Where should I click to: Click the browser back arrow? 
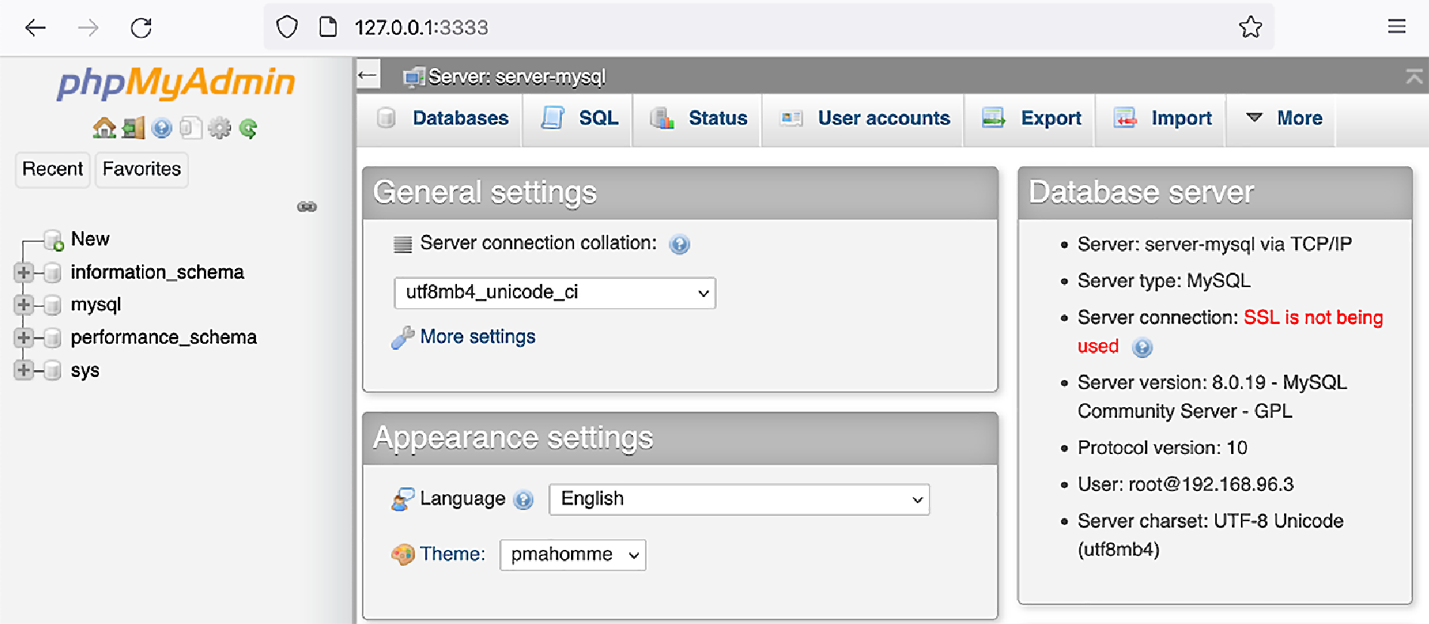pos(35,28)
